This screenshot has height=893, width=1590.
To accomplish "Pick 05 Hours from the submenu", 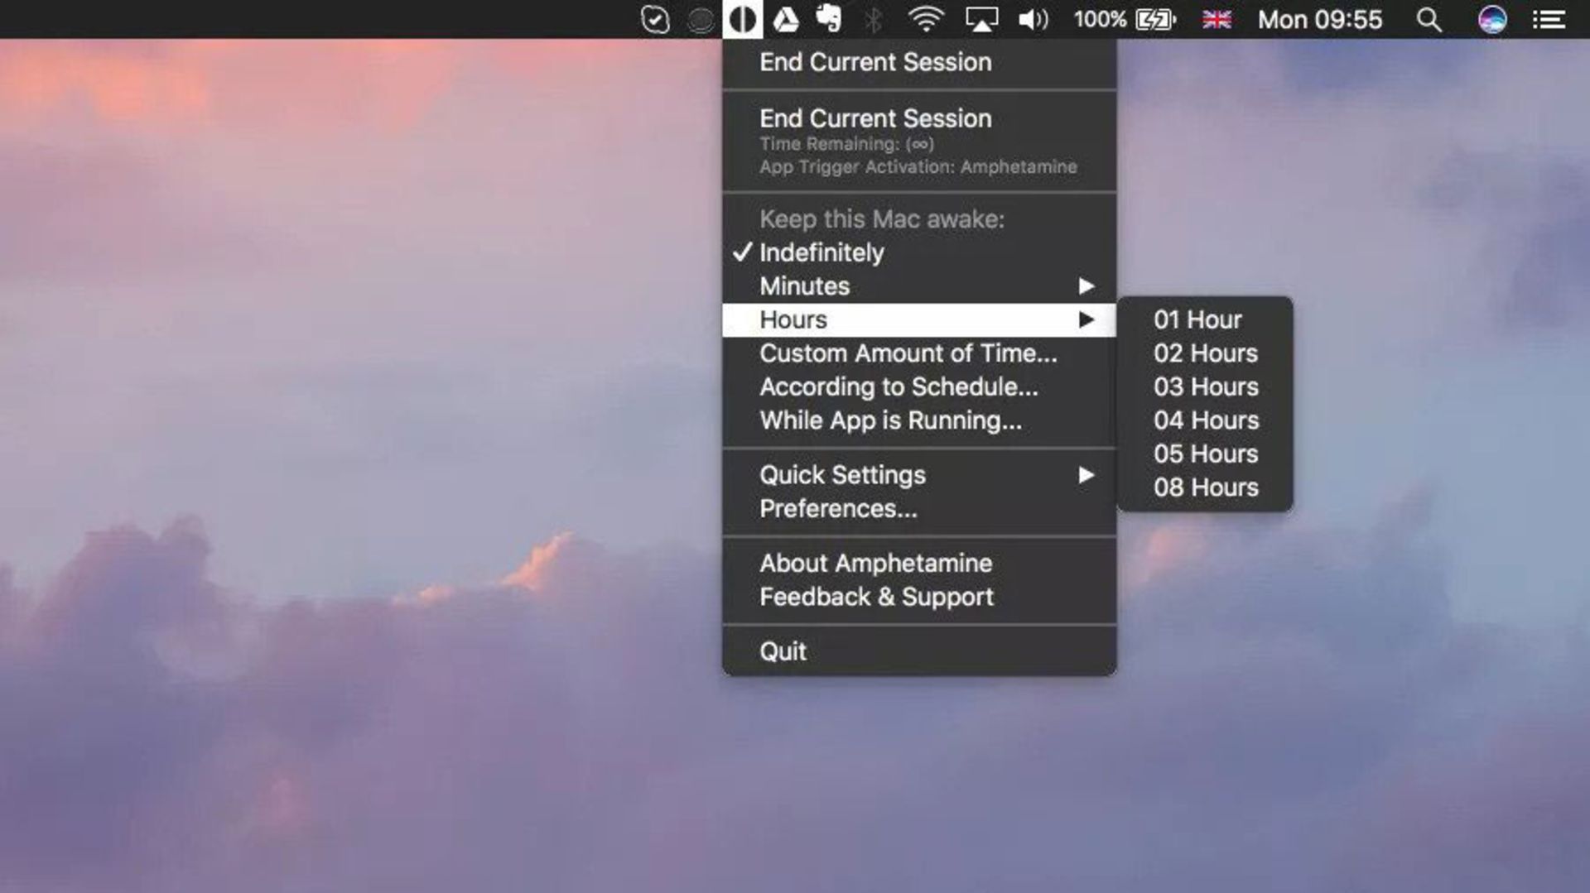I will click(x=1205, y=454).
